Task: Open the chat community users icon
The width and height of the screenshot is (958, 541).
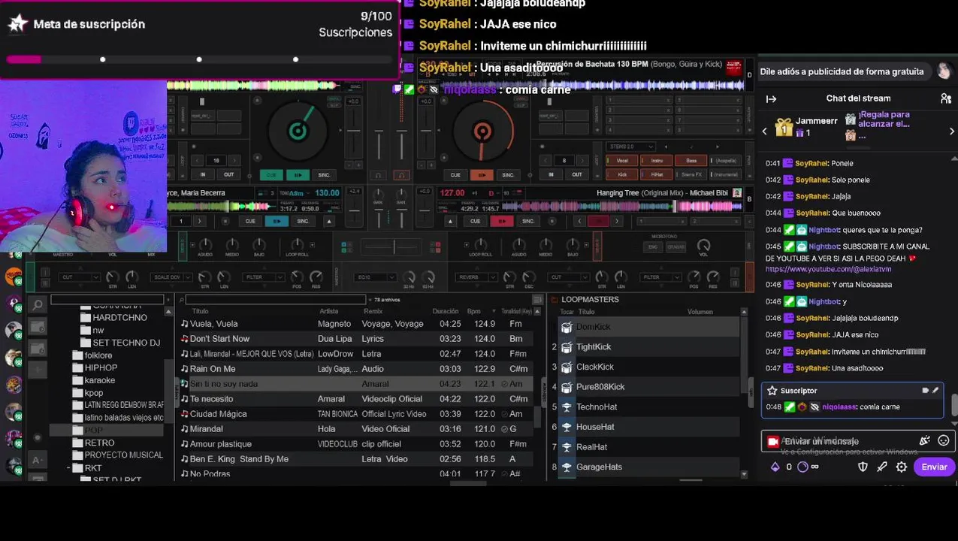Action: click(946, 98)
